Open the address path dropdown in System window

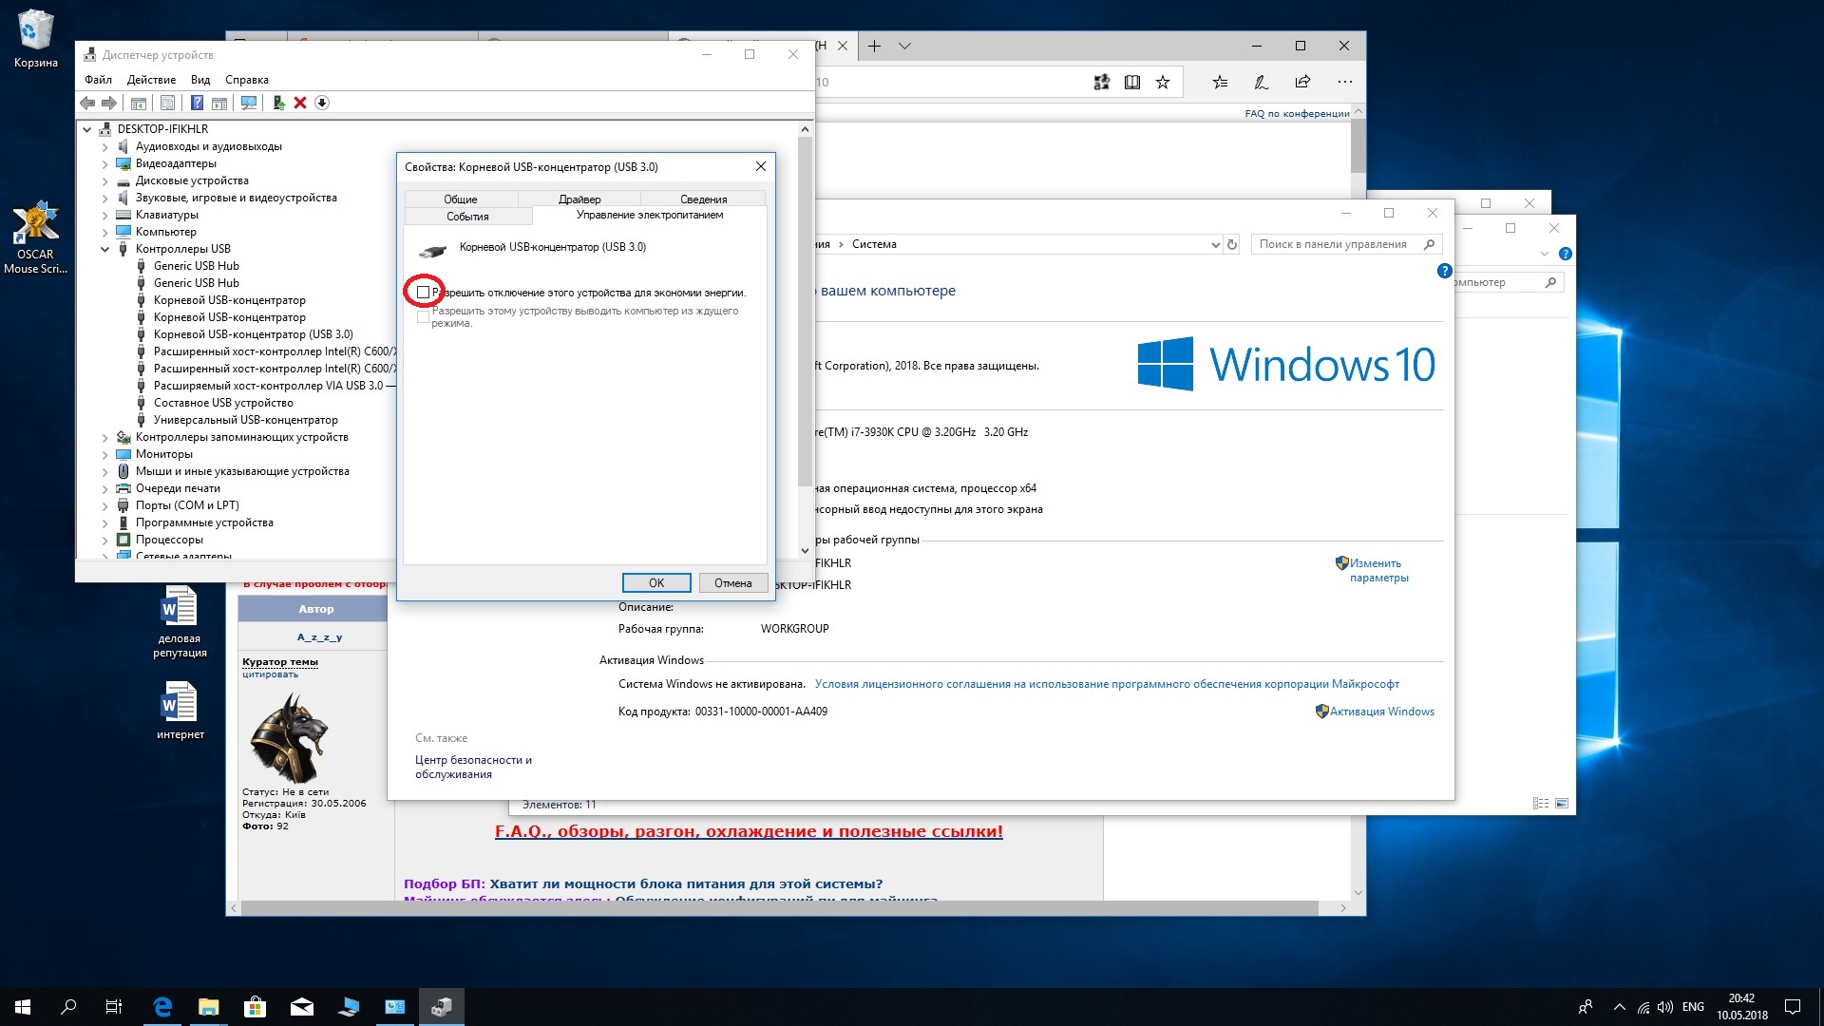[1215, 245]
